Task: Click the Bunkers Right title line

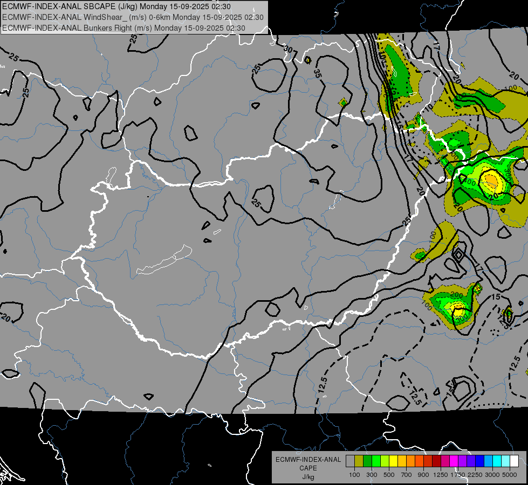Action: [x=124, y=28]
